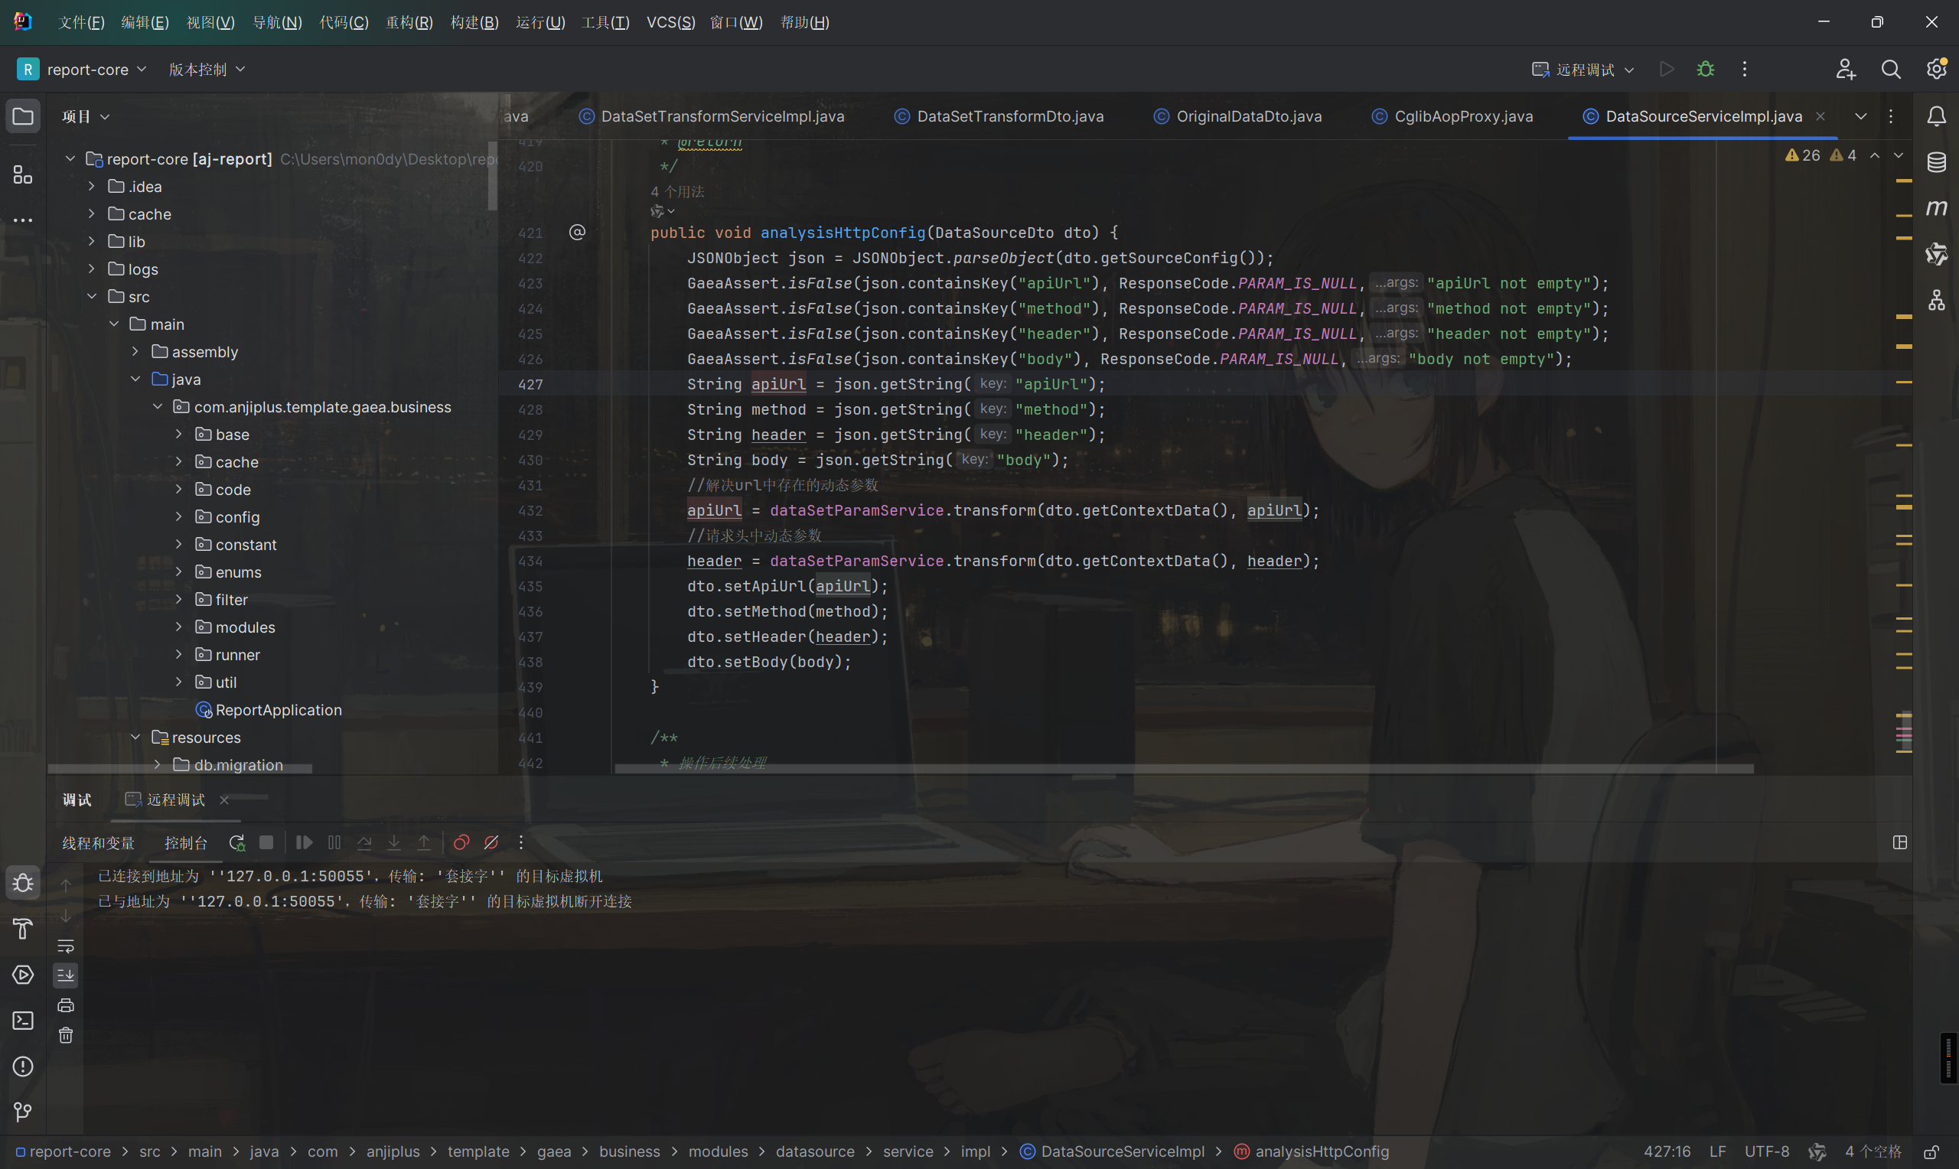Toggle soft-wrap in console
Image resolution: width=1959 pixels, height=1169 pixels.
point(66,946)
